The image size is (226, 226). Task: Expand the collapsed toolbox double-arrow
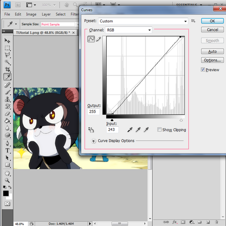click(4, 31)
